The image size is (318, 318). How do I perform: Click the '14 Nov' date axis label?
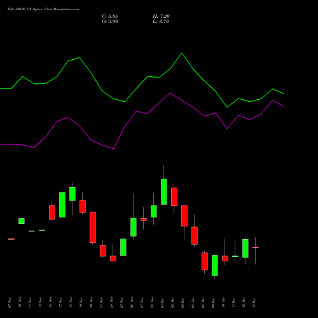click(x=50, y=303)
